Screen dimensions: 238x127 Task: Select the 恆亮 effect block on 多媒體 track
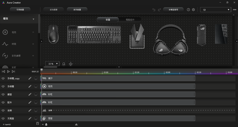click(118, 86)
